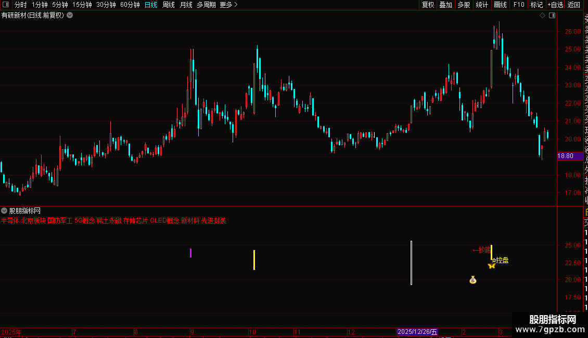Open F10 company information

tap(519, 5)
